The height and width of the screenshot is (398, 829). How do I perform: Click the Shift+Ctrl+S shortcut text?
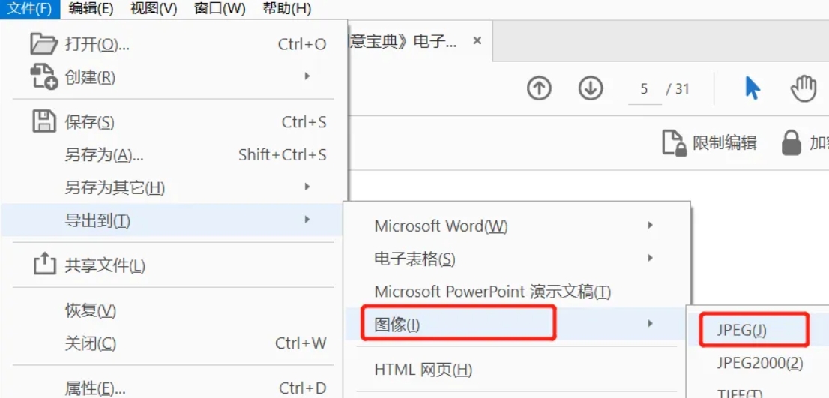coord(283,155)
